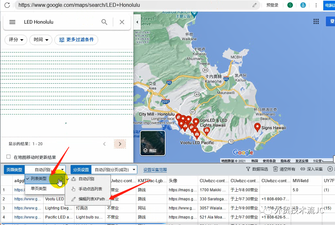This screenshot has width=335, height=225.
Task: Select 列表类型 menu item
Action: 45,179
